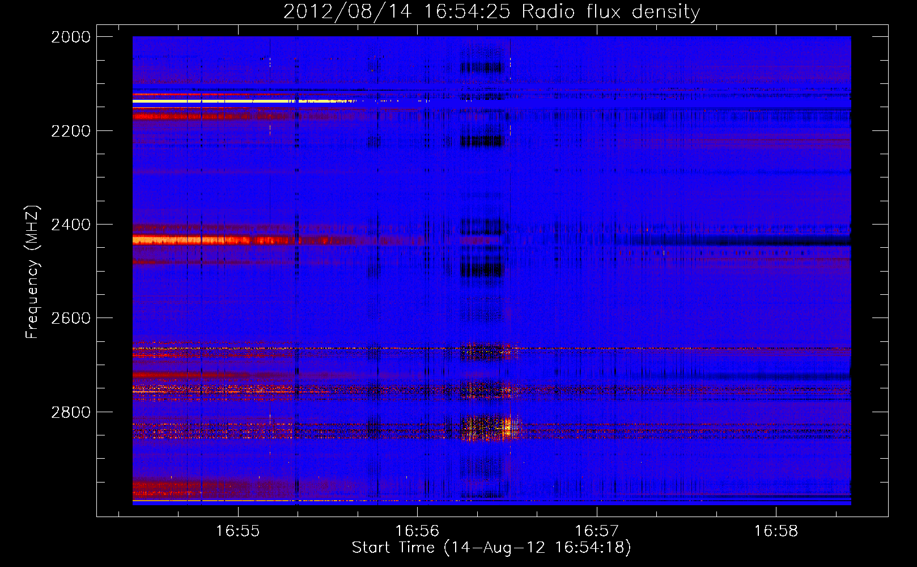Viewport: 917px width, 567px height.
Task: Click the '2400' frequency axis label
Action: [x=71, y=225]
